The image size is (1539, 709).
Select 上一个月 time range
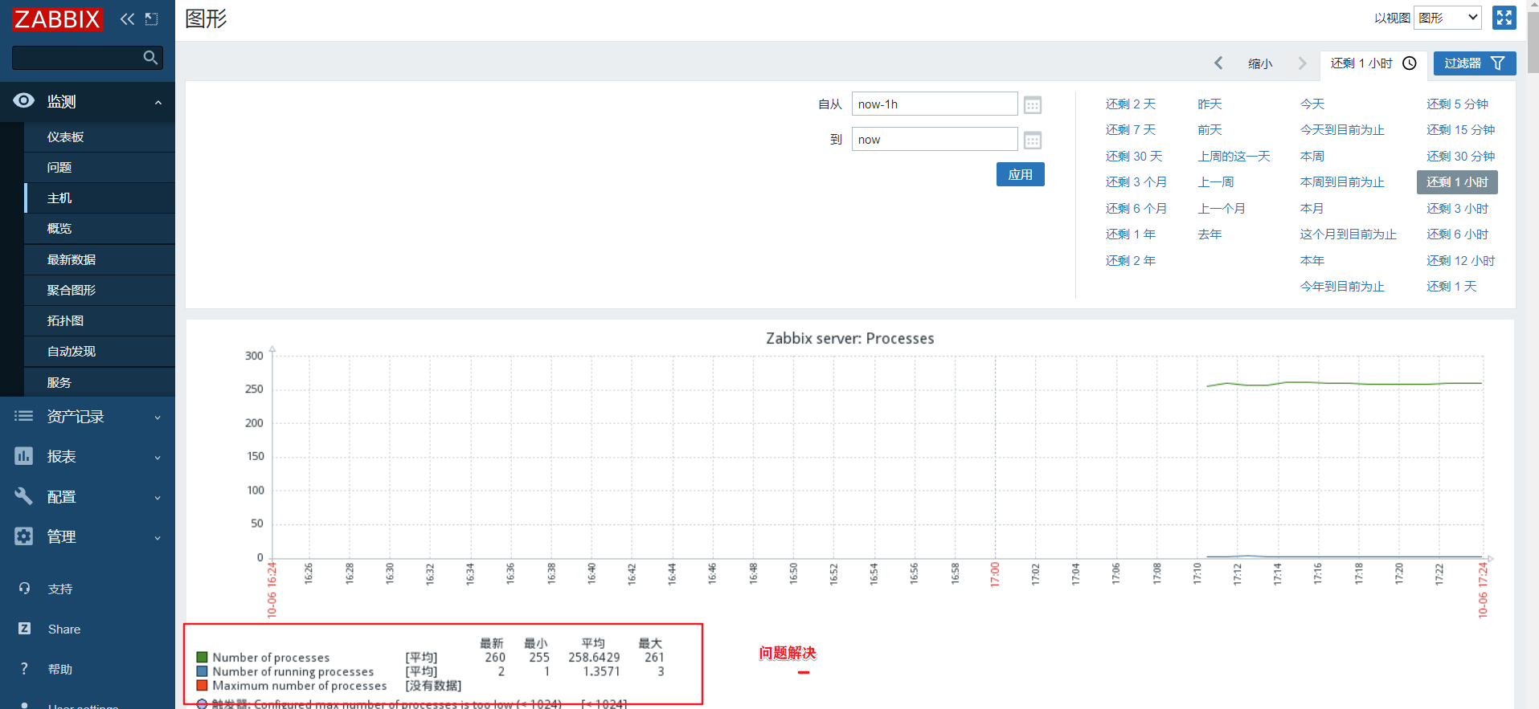(1222, 209)
